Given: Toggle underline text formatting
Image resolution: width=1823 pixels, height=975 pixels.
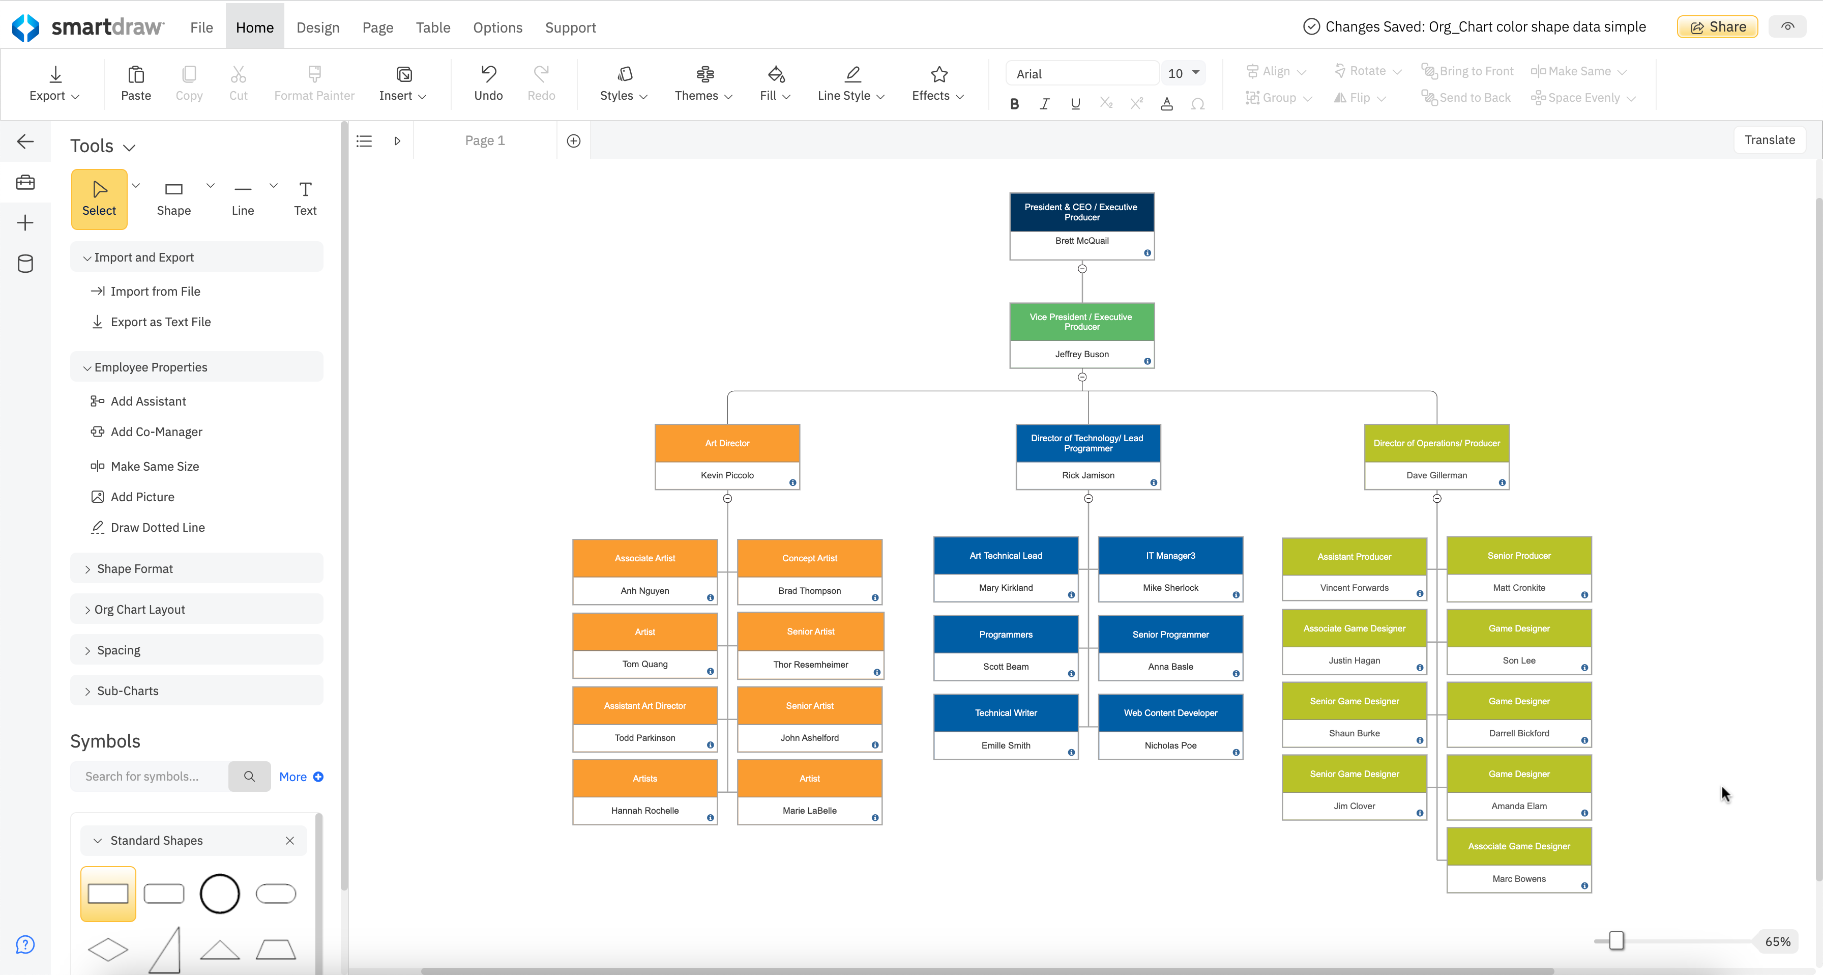Looking at the screenshot, I should [x=1075, y=103].
